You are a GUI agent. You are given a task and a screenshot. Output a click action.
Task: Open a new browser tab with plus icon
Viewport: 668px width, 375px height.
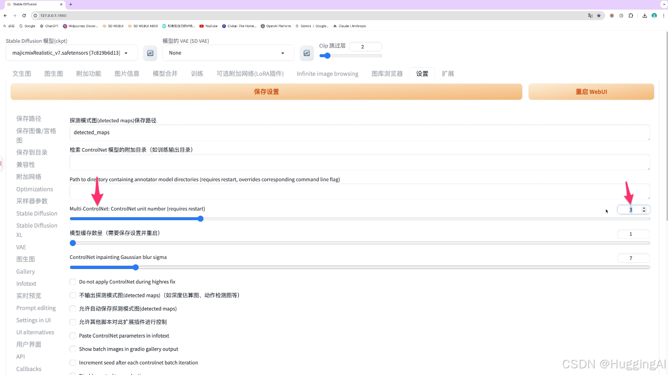coord(70,4)
